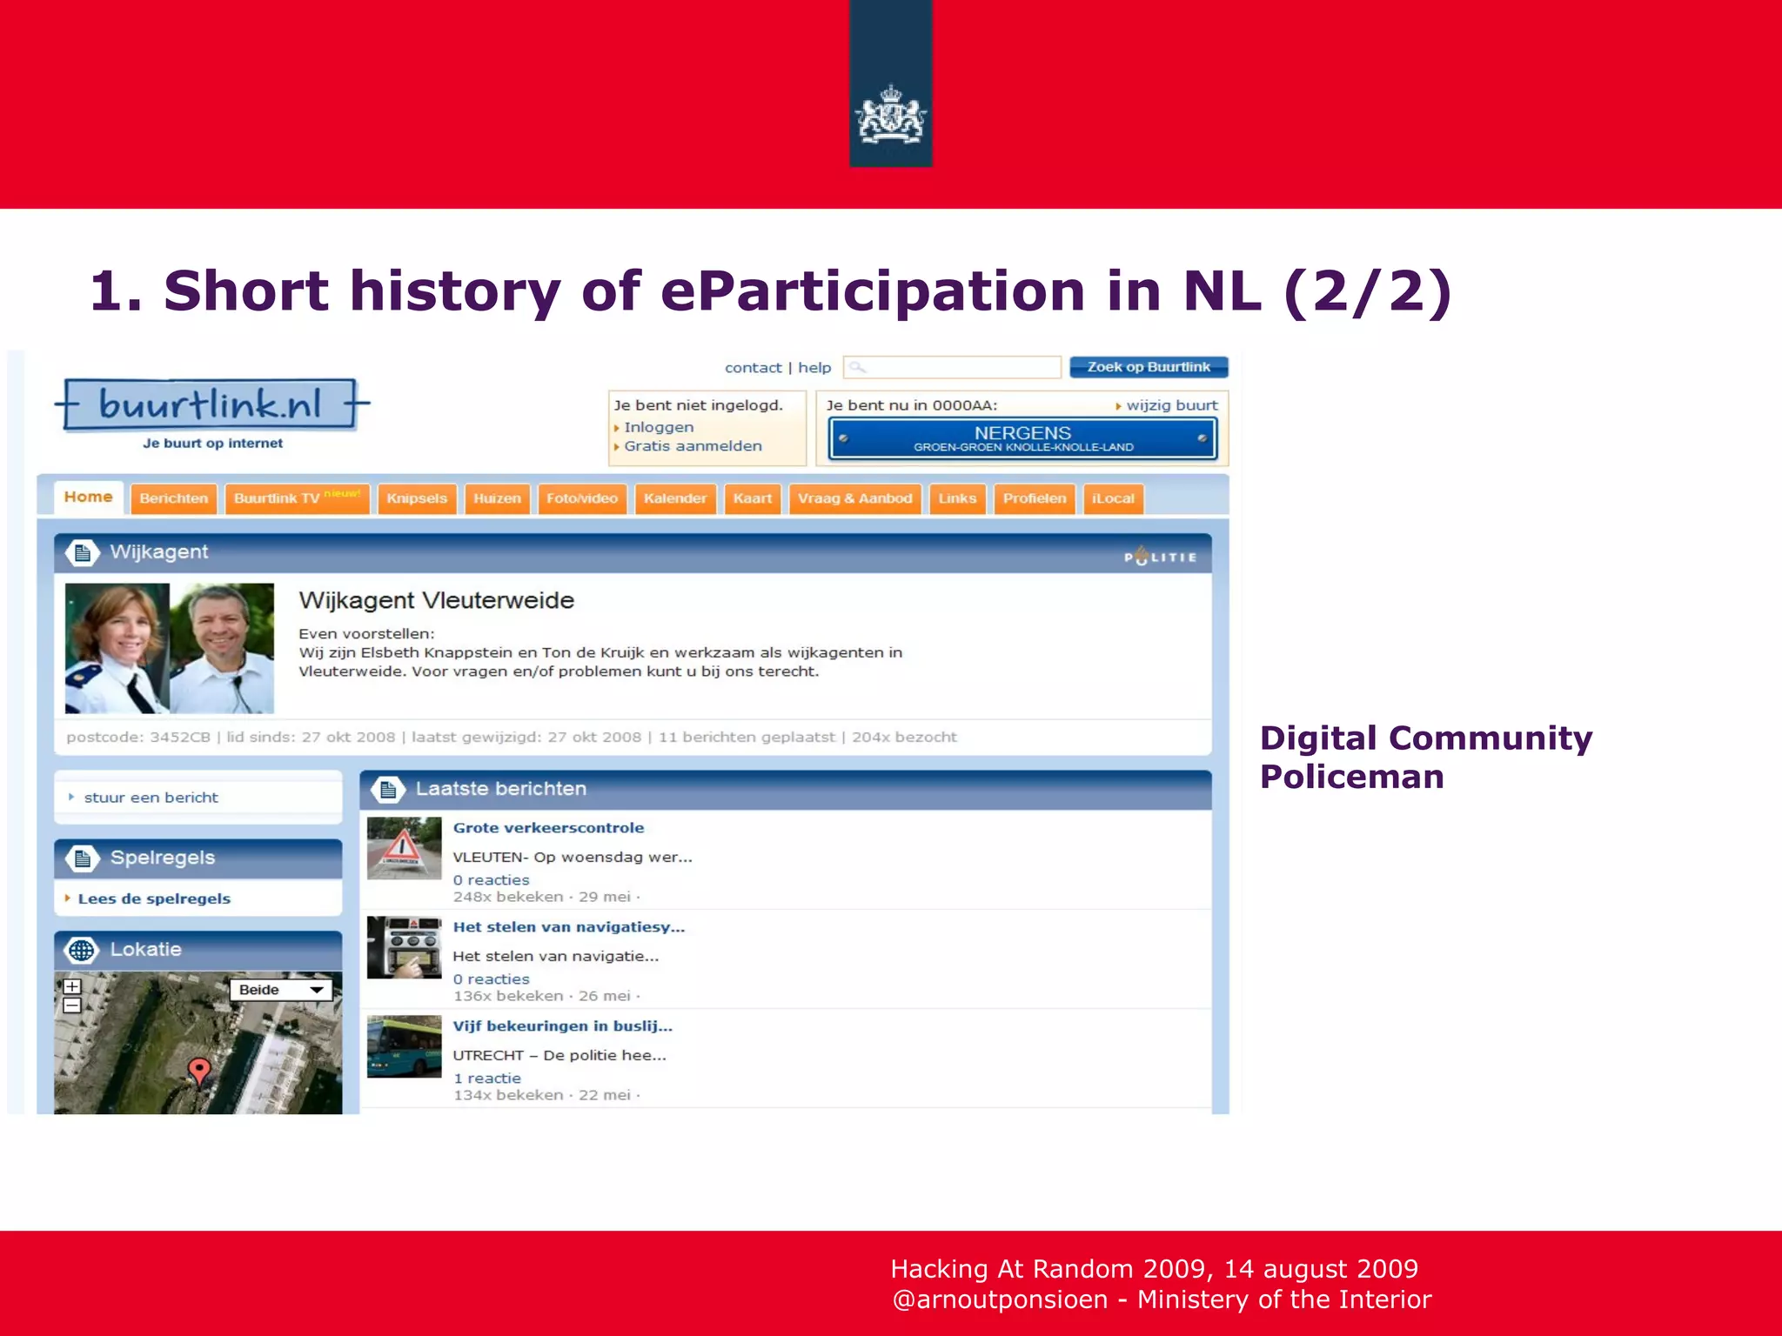Open the Links tab

click(957, 498)
